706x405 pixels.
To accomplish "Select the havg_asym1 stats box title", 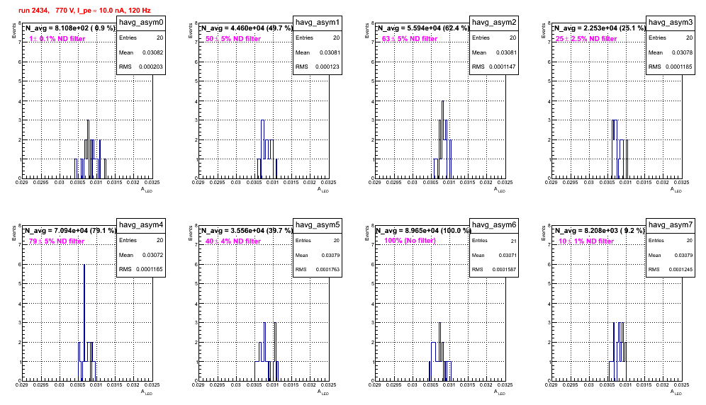I will click(318, 23).
